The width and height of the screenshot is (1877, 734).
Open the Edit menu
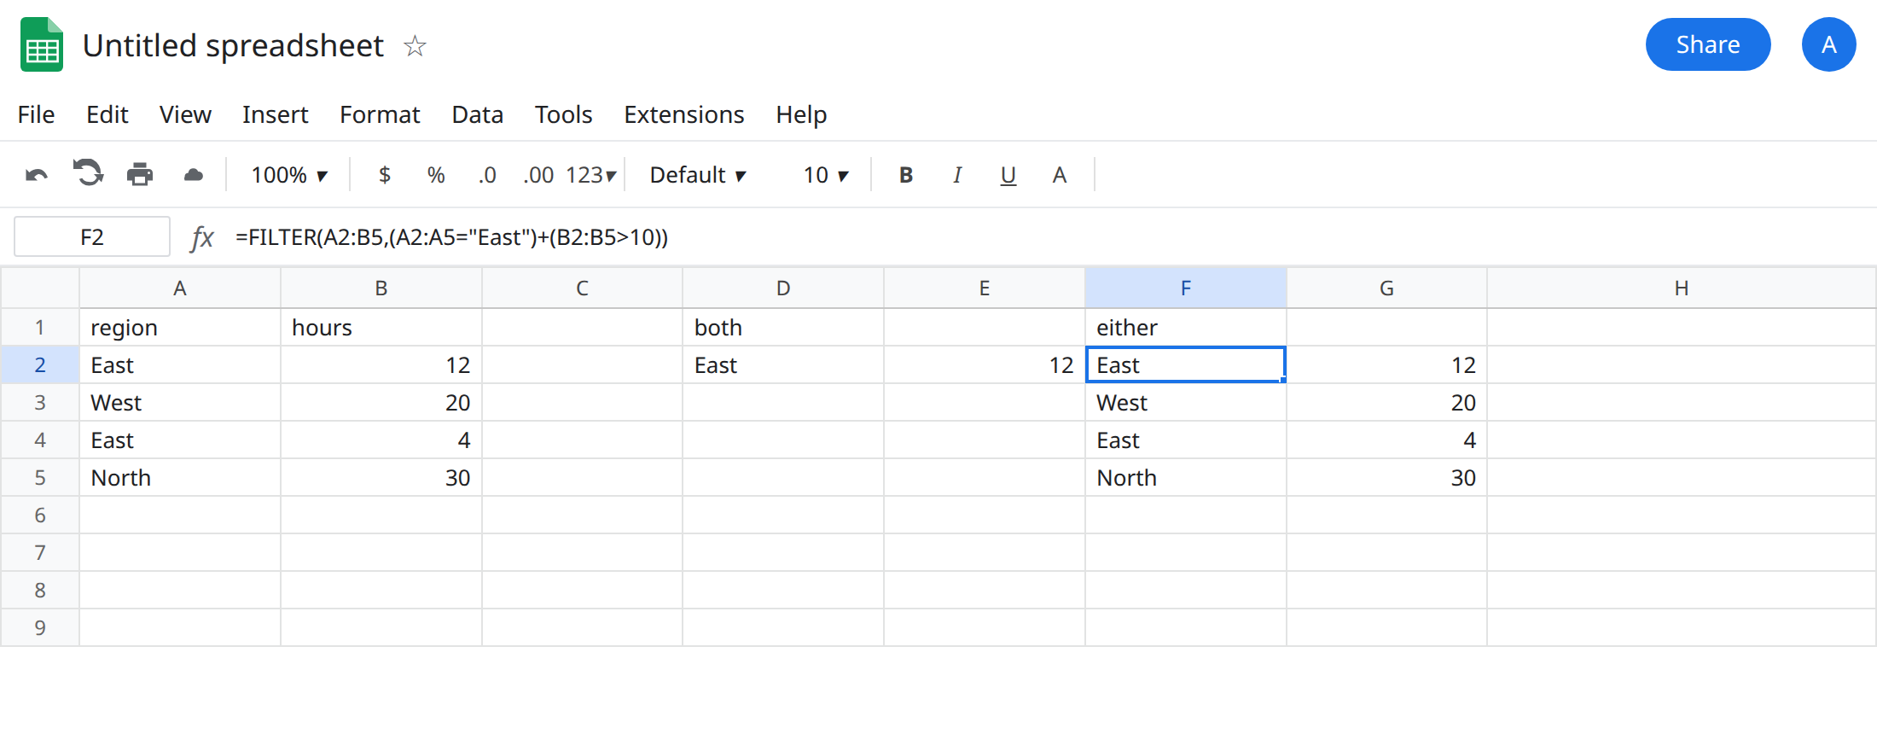pos(107,114)
